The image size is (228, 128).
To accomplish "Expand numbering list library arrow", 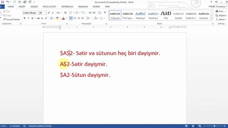I will 80,13.
